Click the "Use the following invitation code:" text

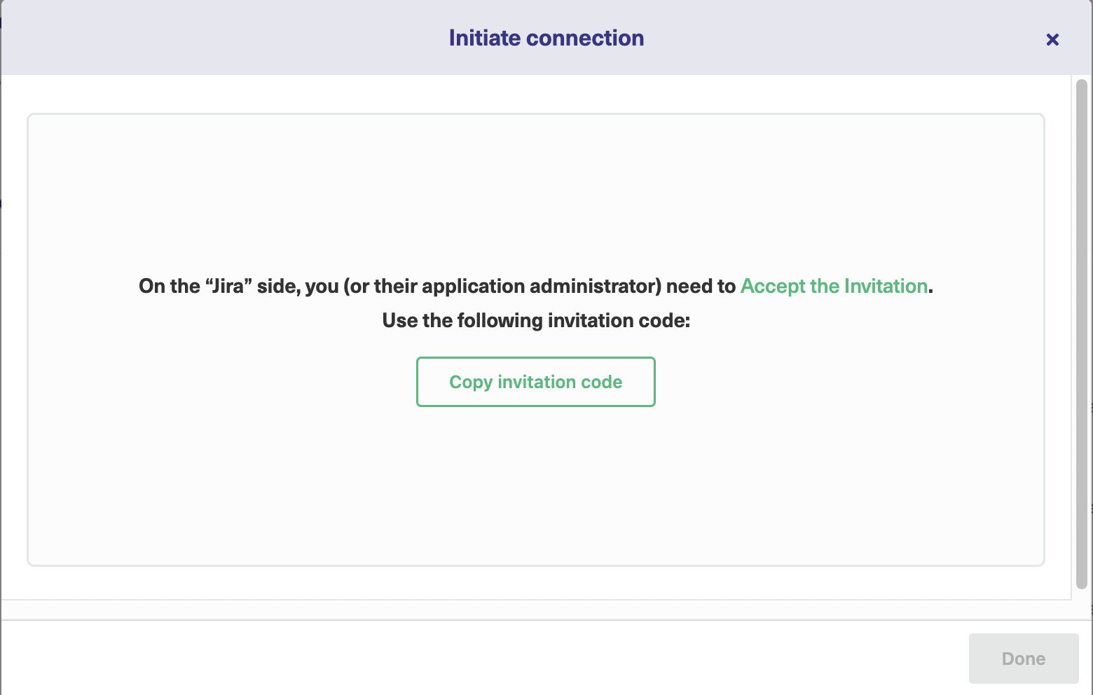(536, 321)
